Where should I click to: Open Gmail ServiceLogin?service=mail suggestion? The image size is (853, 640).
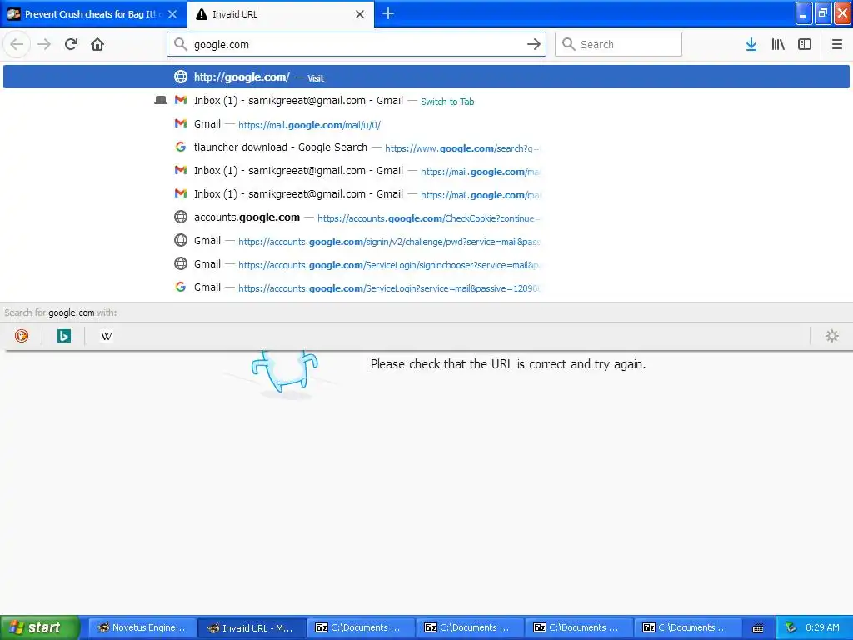(426, 287)
